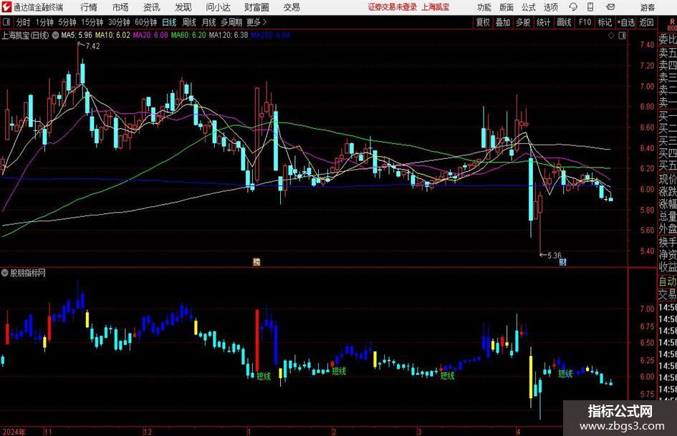Click the 短线 signal label in April
Screen dimensions: 677x436
click(565, 374)
